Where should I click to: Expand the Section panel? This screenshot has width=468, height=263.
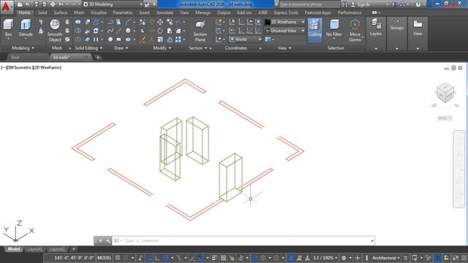tap(198, 48)
